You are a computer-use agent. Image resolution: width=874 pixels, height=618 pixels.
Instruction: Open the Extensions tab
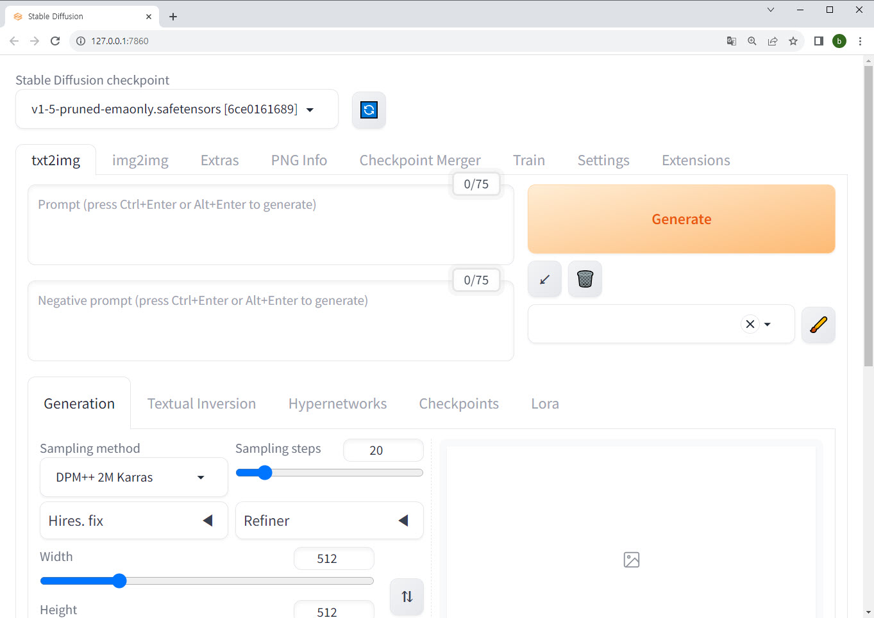tap(696, 160)
